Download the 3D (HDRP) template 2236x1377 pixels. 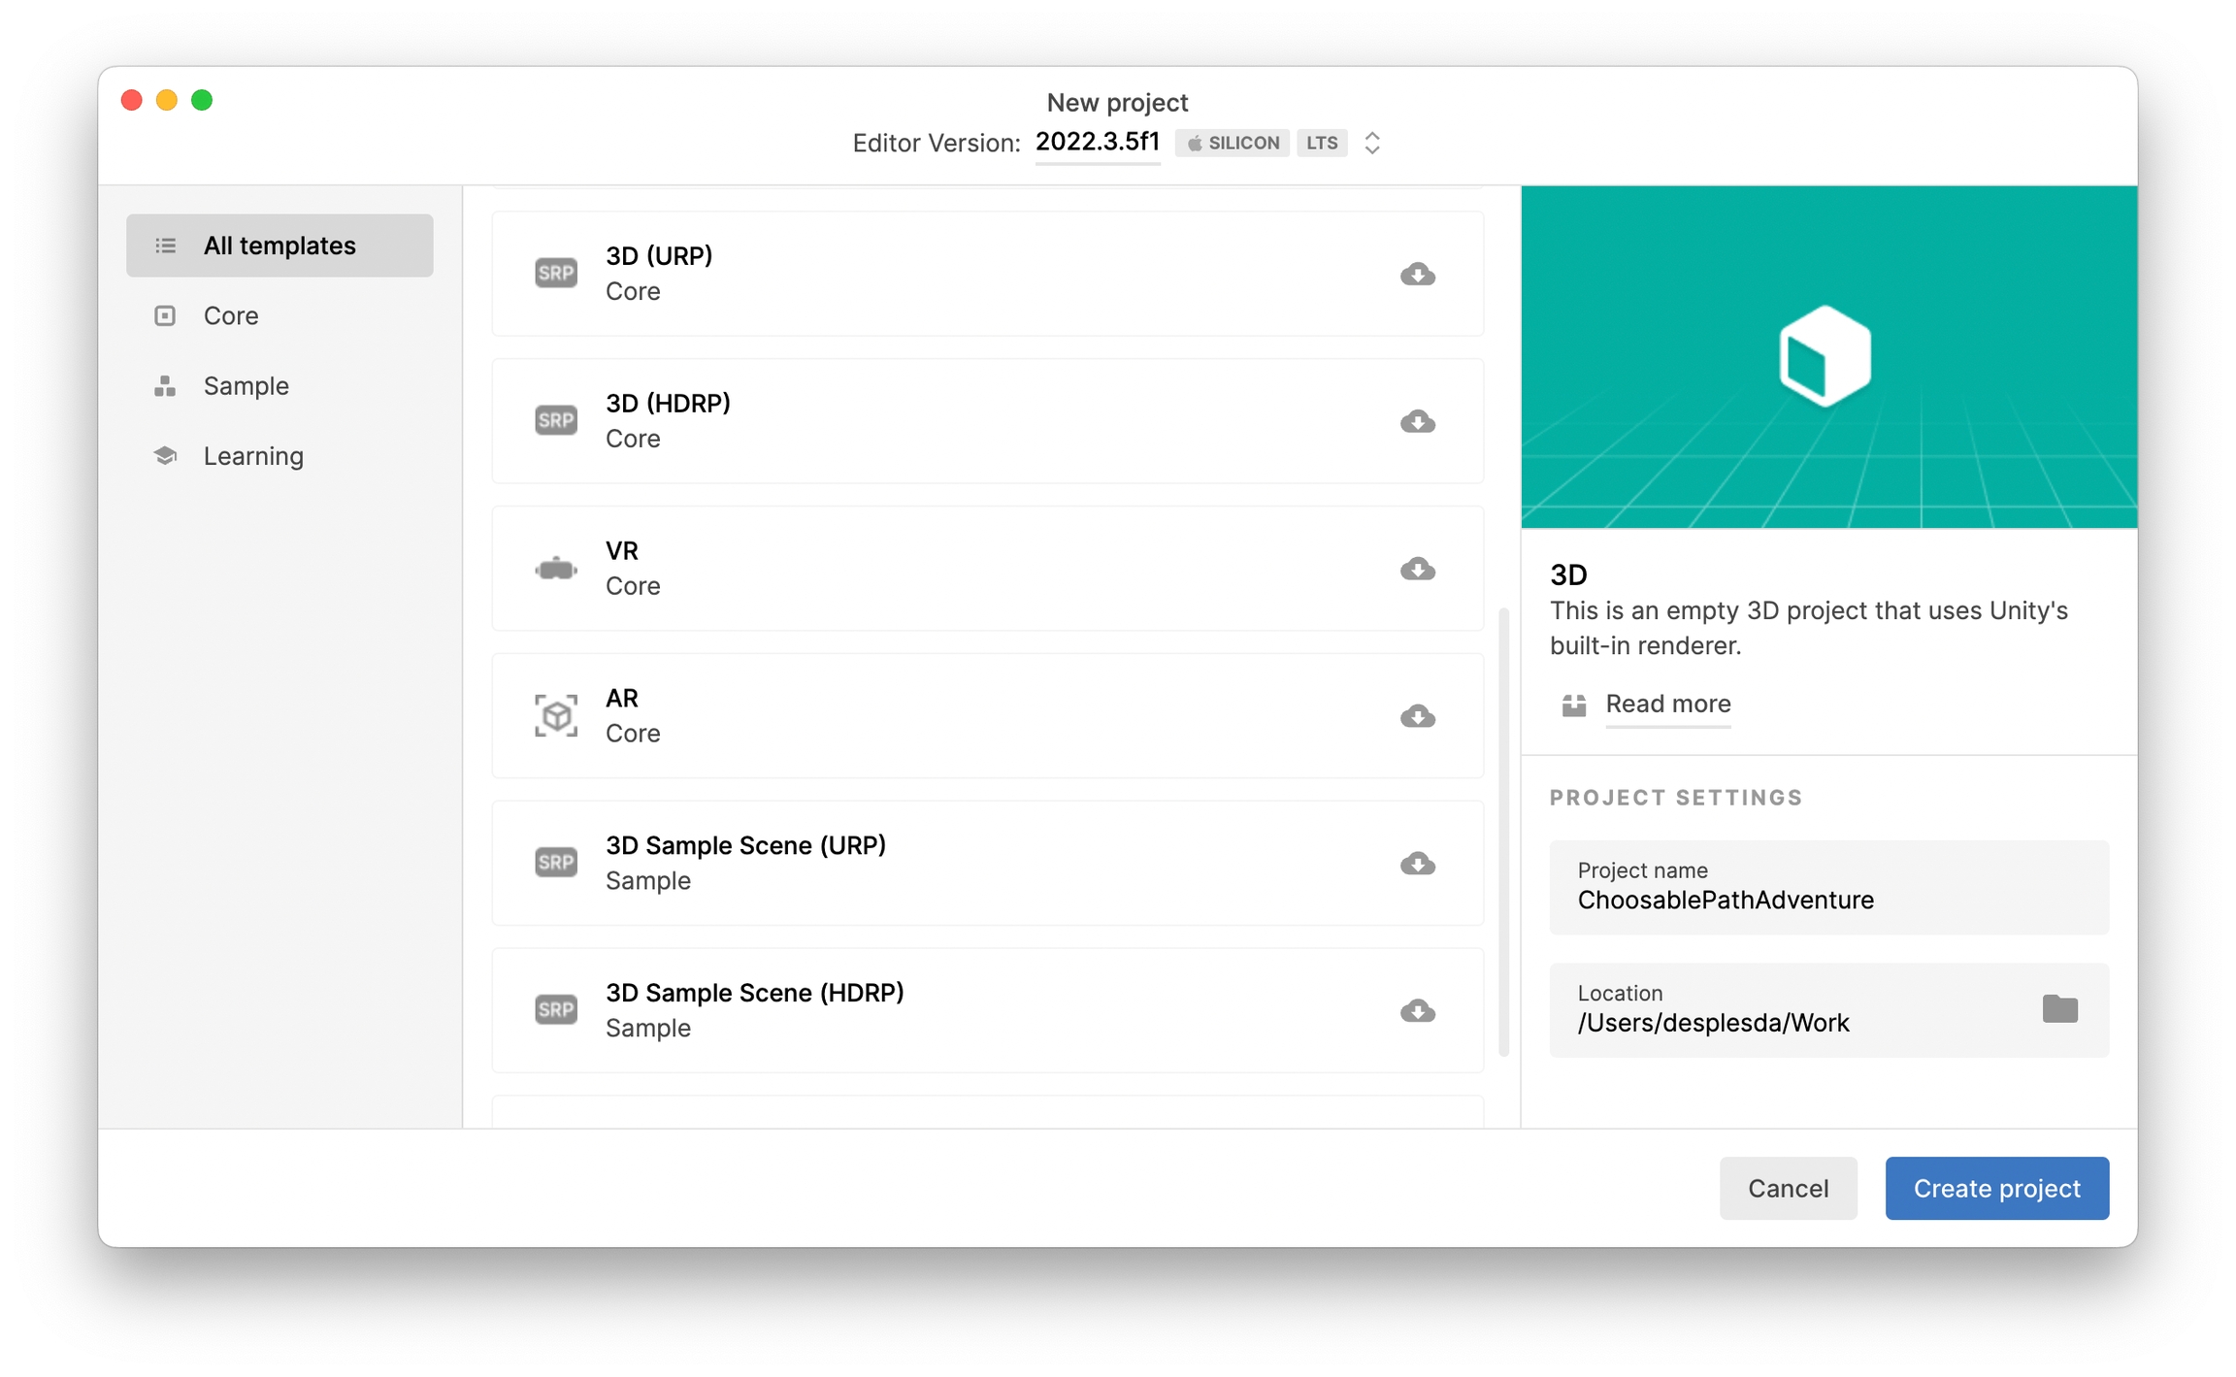tap(1417, 421)
